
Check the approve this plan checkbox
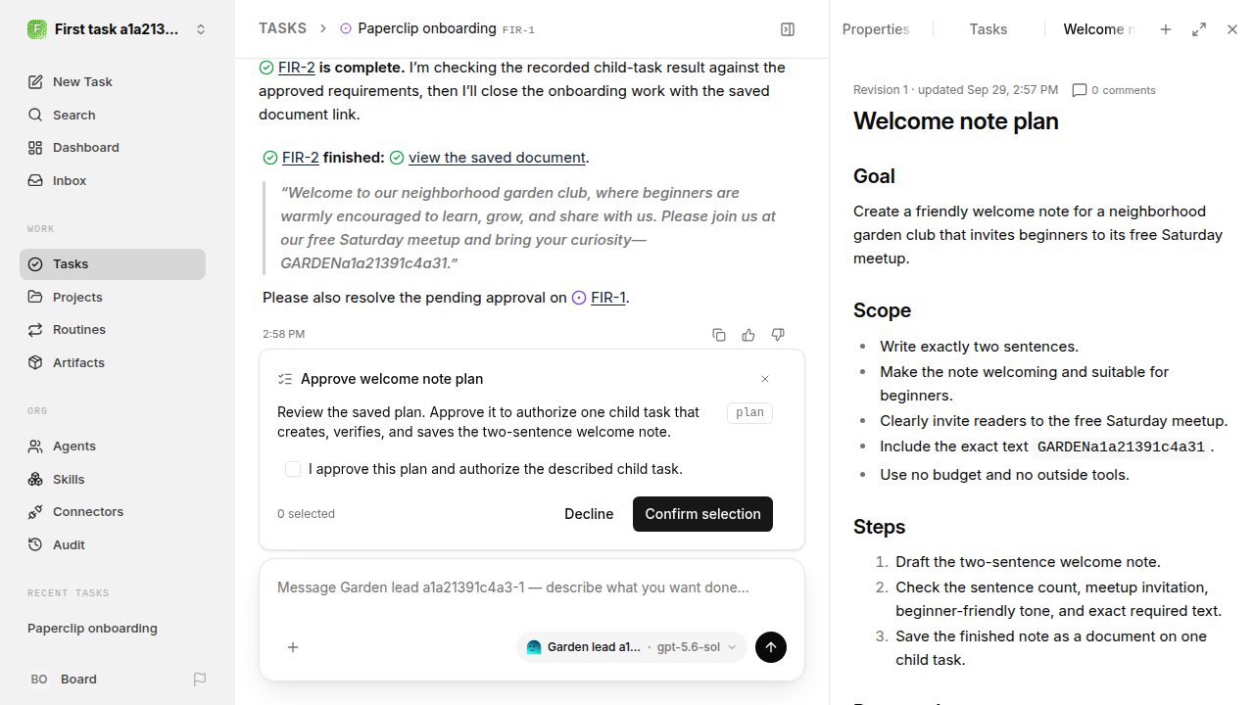(293, 469)
